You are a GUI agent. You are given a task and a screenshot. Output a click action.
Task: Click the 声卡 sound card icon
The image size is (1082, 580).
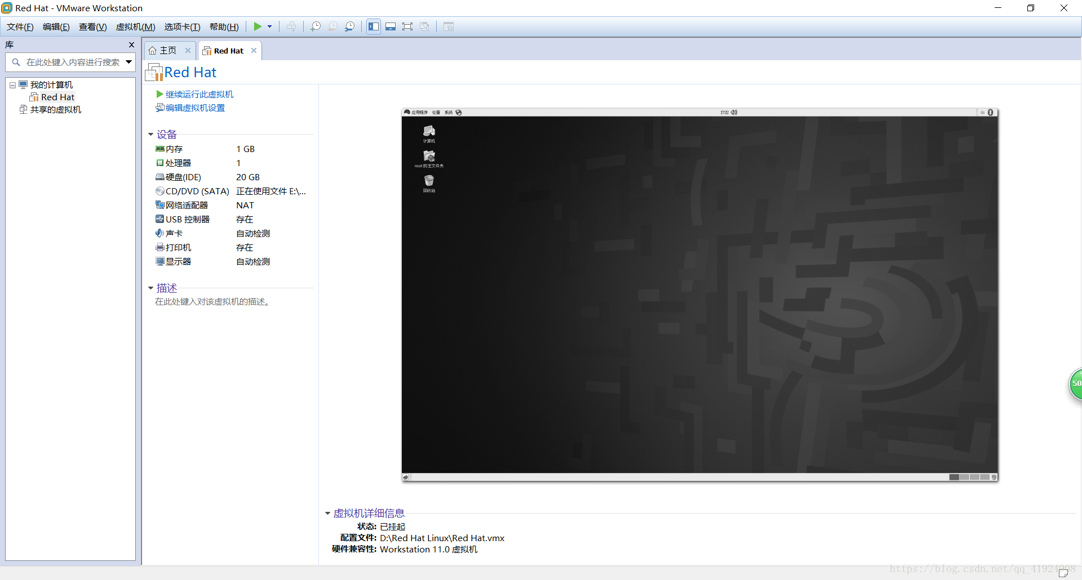click(x=160, y=234)
